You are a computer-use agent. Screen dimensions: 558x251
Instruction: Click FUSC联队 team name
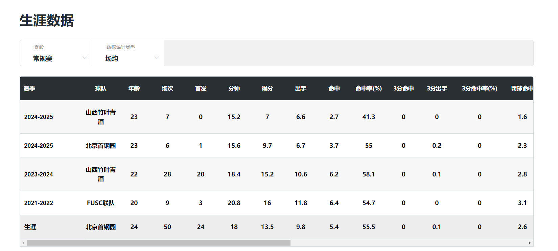tap(101, 203)
